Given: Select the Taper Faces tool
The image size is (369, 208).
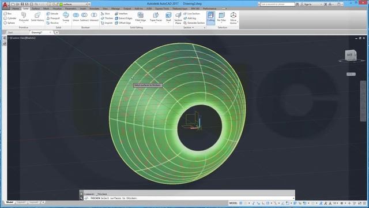Looking at the screenshot, I should click(x=156, y=17).
